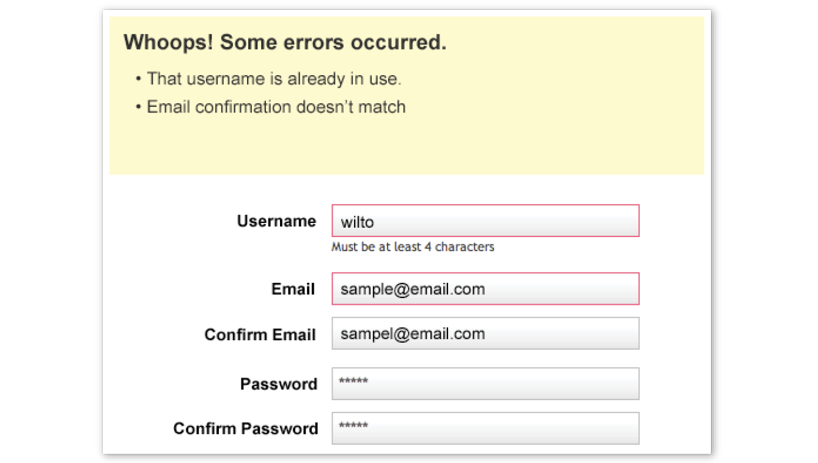This screenshot has width=818, height=463.
Task: Click empty area of yellow error banner
Action: point(550,140)
